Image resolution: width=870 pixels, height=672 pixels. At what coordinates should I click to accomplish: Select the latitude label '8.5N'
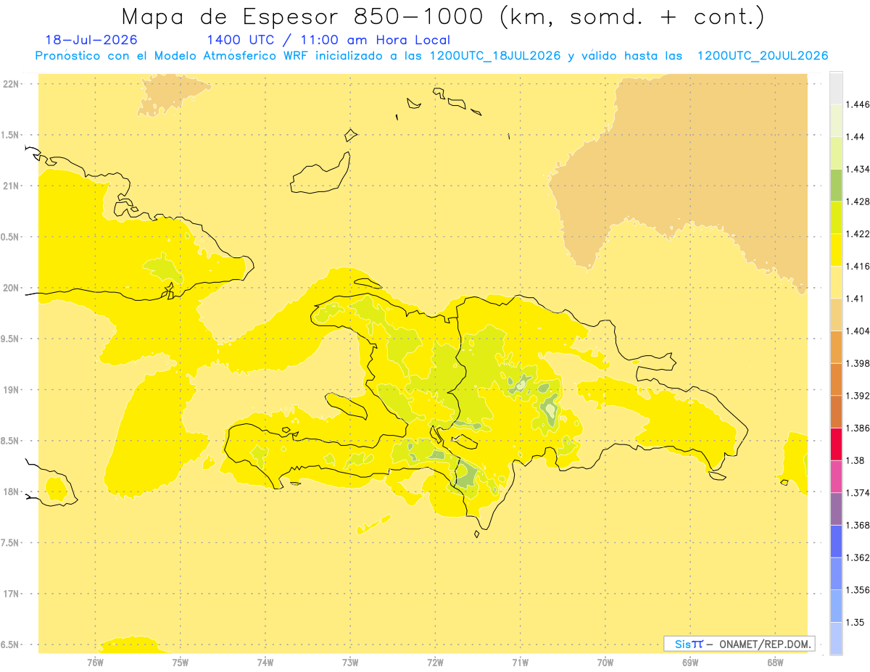(11, 441)
